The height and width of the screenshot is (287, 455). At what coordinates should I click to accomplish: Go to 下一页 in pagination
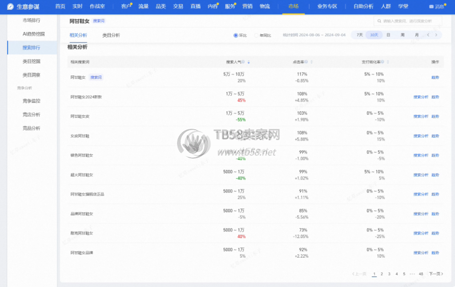pos(435,274)
